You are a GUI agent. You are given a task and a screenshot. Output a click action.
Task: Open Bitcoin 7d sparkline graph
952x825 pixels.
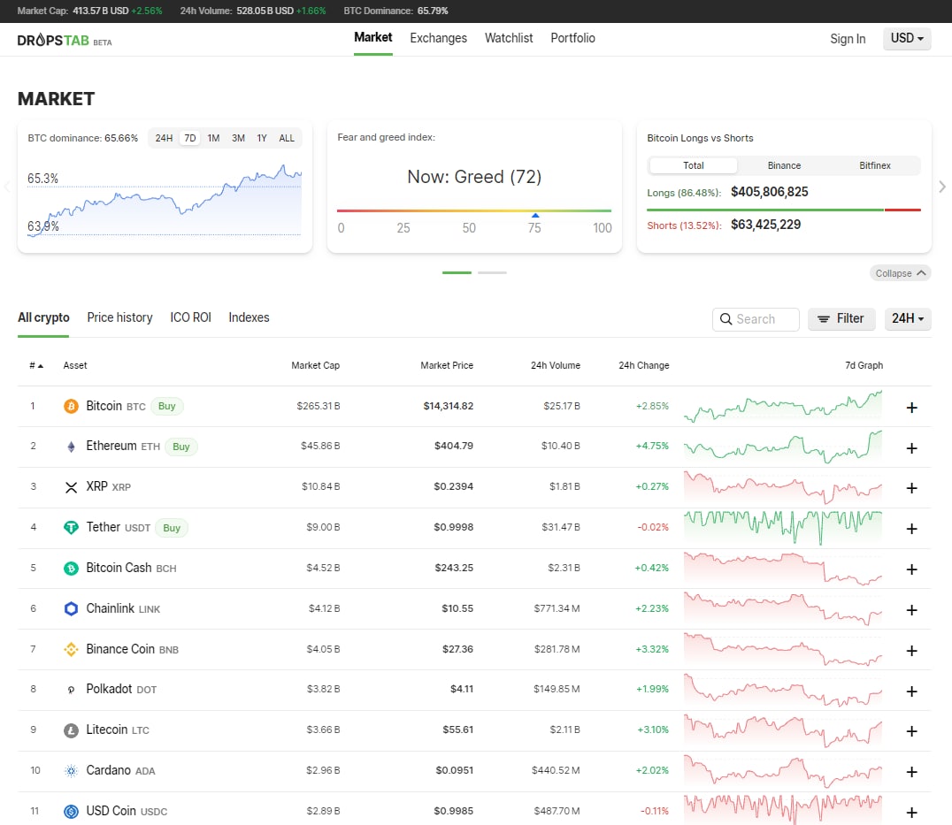click(783, 406)
